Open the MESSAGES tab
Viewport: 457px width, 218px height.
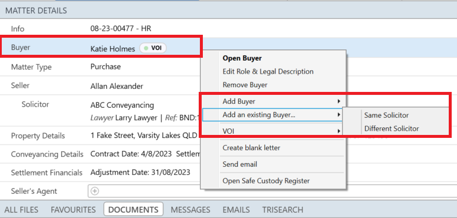(x=190, y=210)
